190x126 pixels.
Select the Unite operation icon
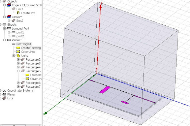(x=18, y=56)
